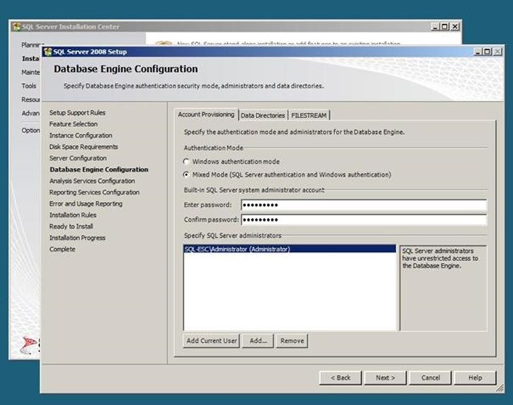513x405 pixels.
Task: Cancel the SQL Server setup
Action: [x=430, y=378]
